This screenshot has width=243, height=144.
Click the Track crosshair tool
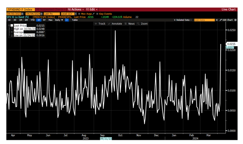pos(100,24)
